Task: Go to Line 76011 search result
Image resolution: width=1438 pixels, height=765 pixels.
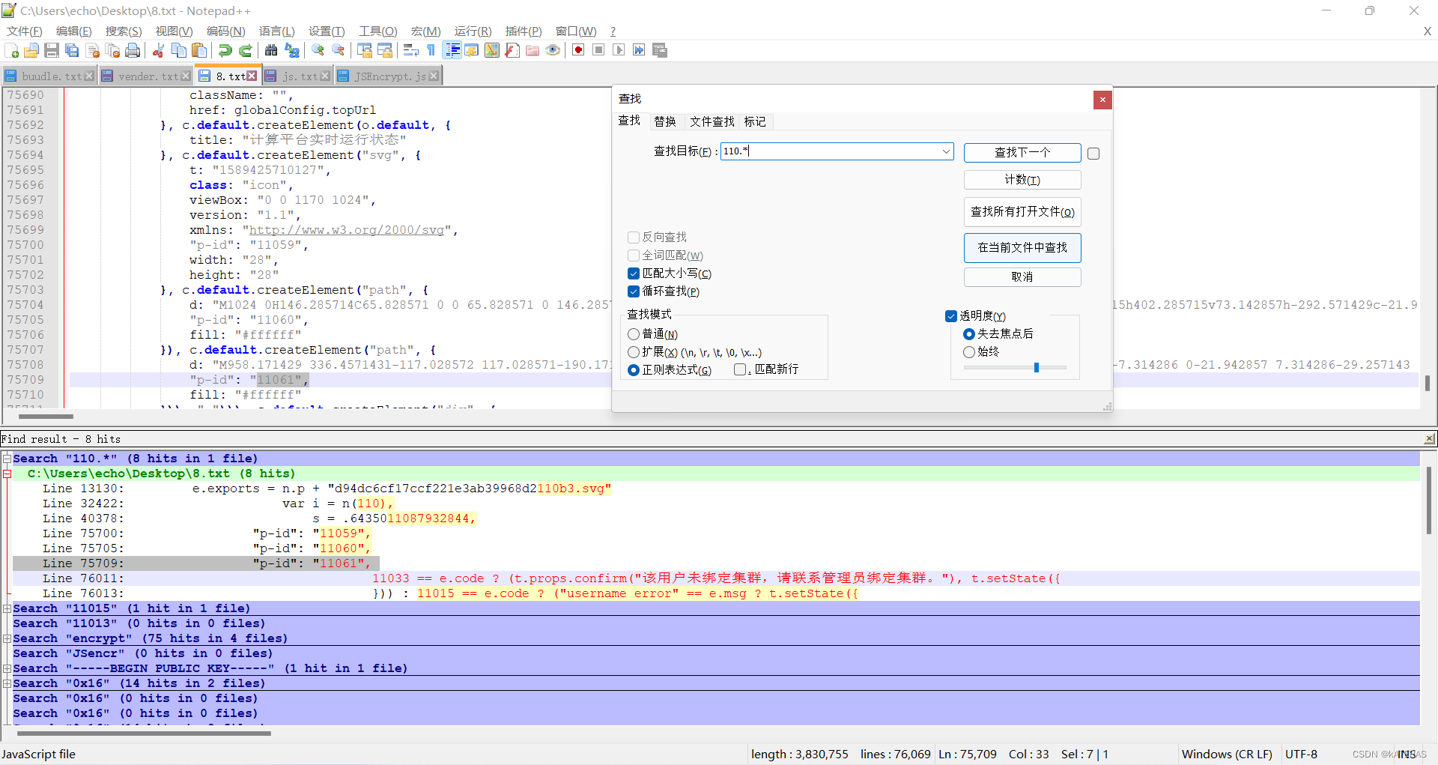Action: pyautogui.click(x=716, y=578)
